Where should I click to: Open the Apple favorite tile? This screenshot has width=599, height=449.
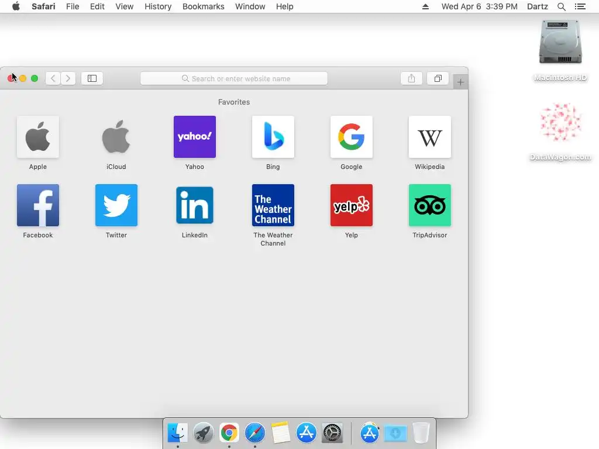tap(38, 137)
